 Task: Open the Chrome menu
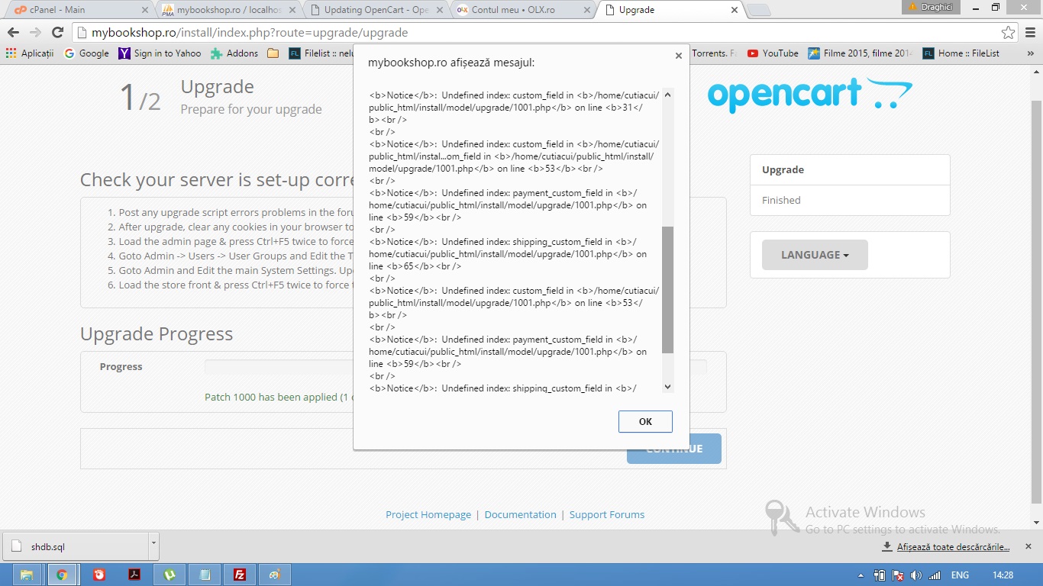(x=1029, y=33)
